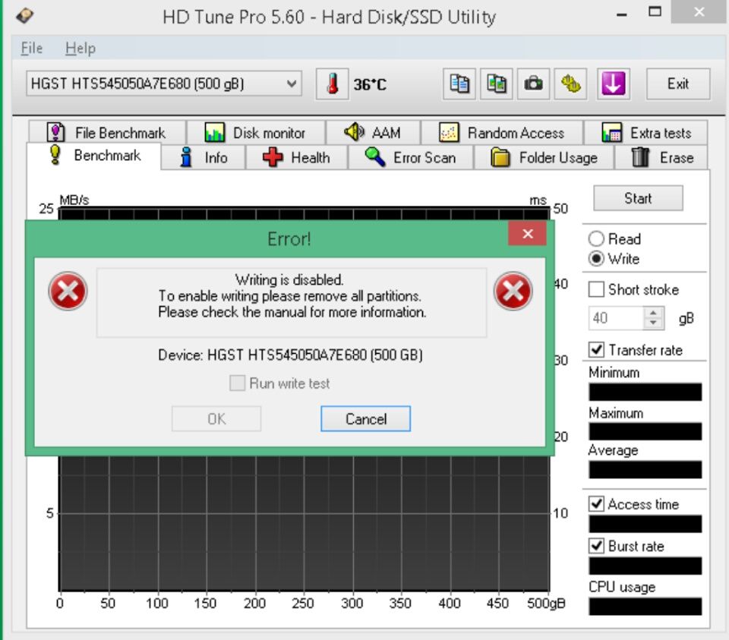Viewport: 729px width, 640px height.
Task: Click the Burst rate value box
Action: coord(645,566)
